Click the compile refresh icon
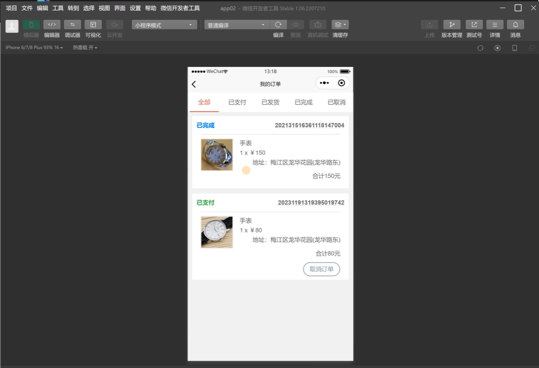 point(278,25)
